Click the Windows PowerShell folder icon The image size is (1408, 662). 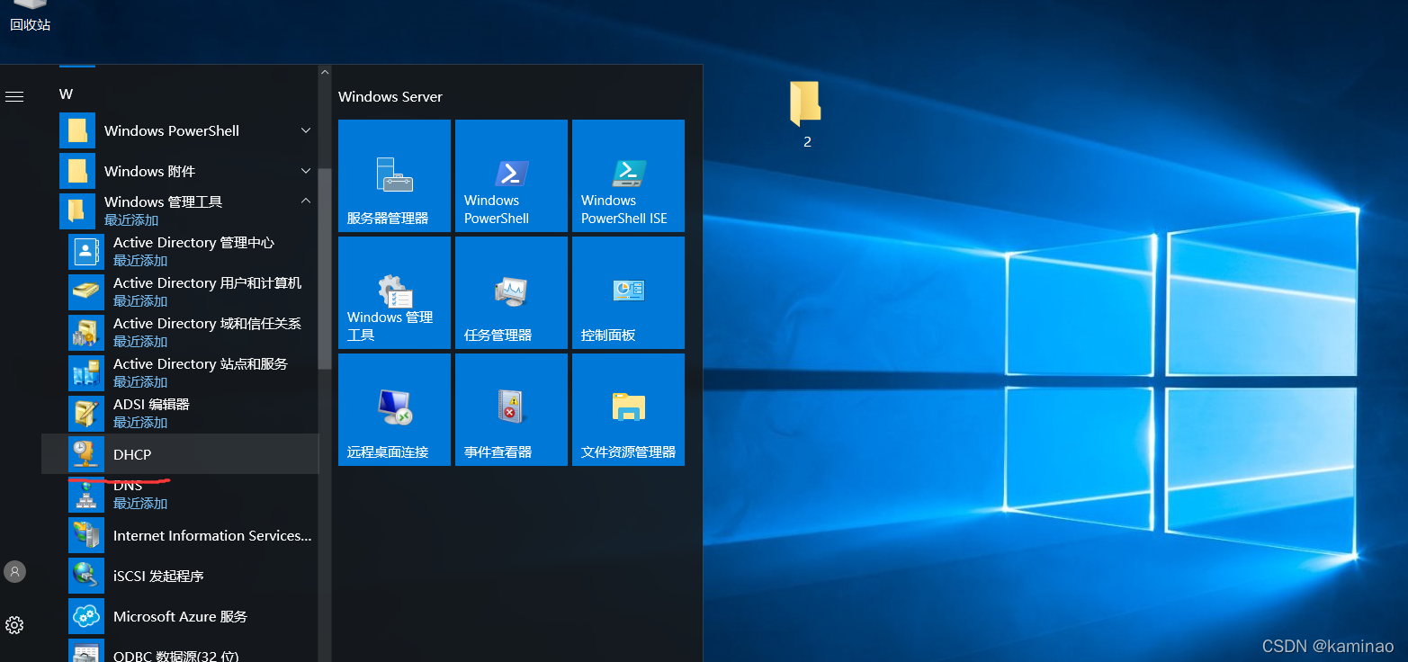pos(77,130)
